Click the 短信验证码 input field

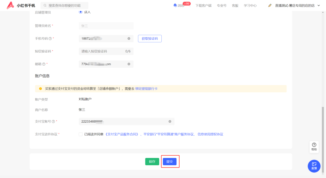pyautogui.click(x=106, y=51)
